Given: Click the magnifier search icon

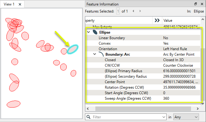Looking at the screenshot, I should pos(88,117).
